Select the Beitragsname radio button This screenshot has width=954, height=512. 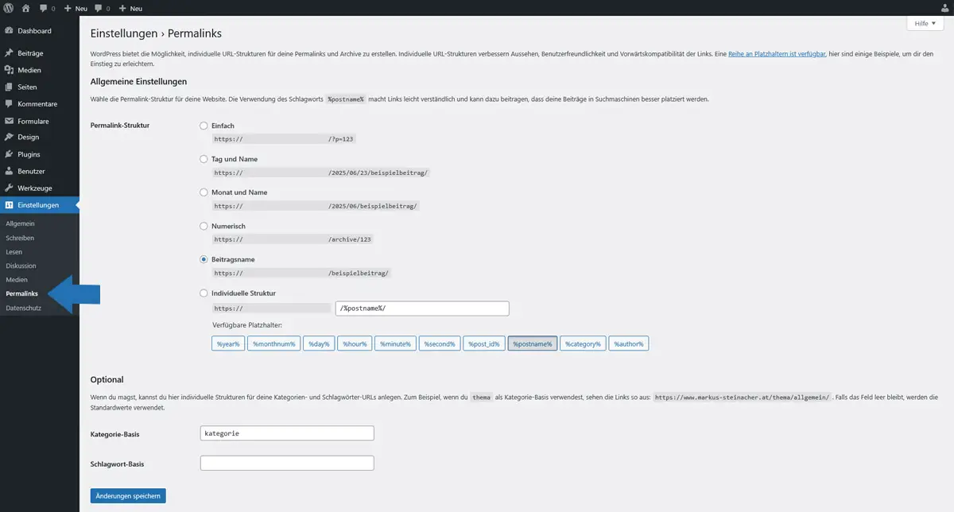point(204,259)
